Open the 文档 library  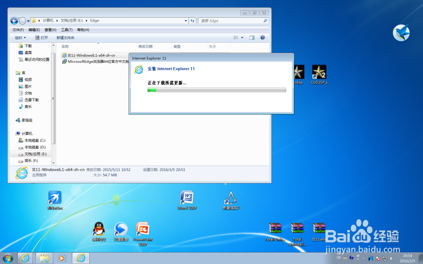click(x=25, y=93)
